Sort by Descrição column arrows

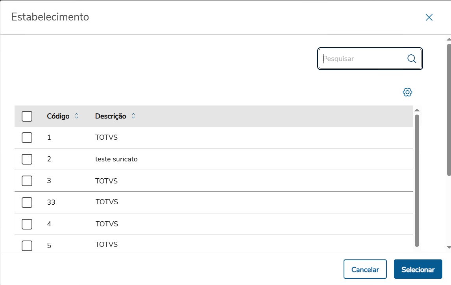click(x=133, y=116)
